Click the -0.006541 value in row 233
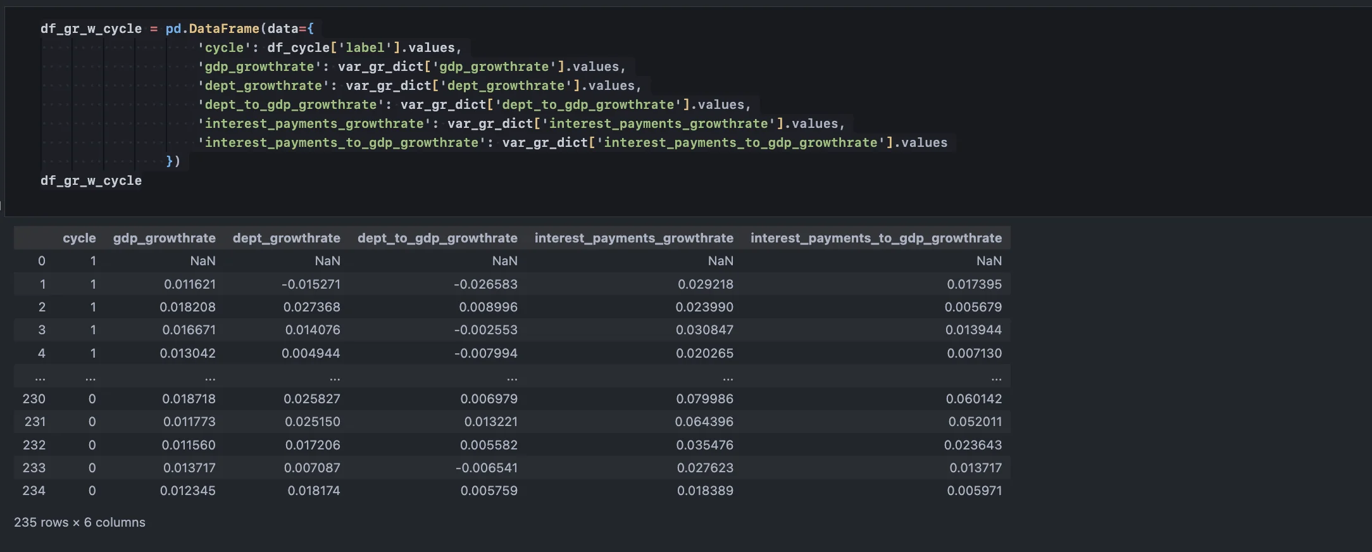Screen dimensions: 1372x552 [485, 468]
